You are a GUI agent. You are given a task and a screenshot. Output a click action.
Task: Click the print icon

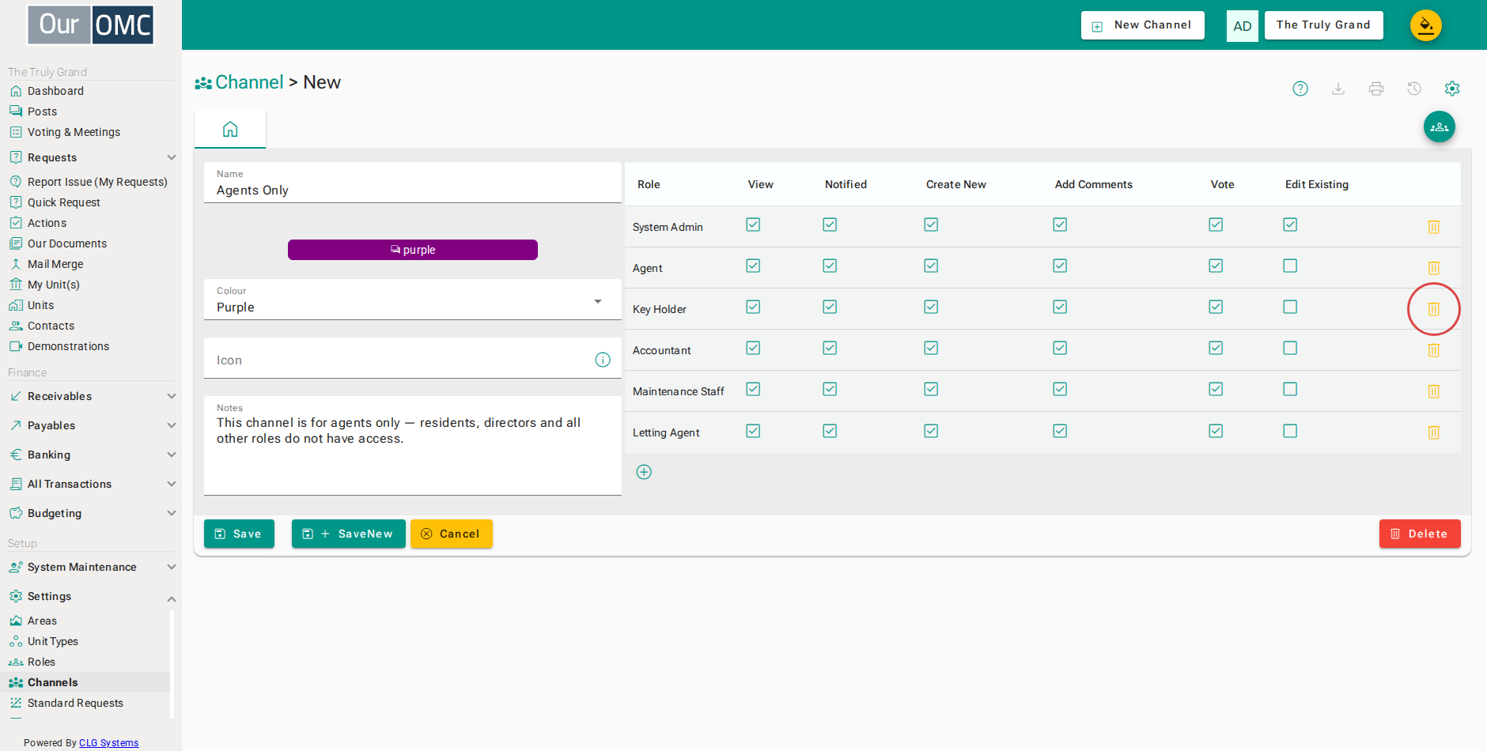click(x=1376, y=89)
